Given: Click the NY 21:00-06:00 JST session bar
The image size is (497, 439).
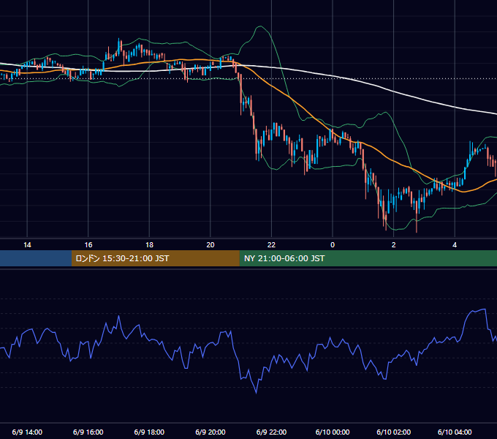Looking at the screenshot, I should [368, 258].
